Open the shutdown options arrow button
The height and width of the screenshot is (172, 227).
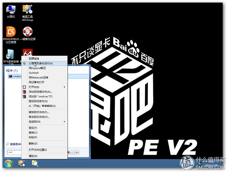pos(77,152)
